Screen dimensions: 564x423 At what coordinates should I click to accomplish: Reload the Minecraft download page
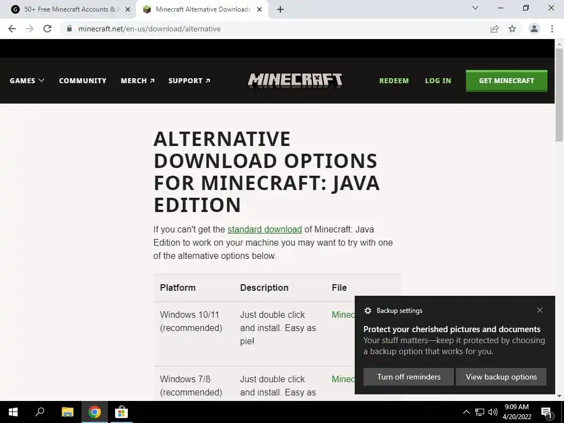47,29
